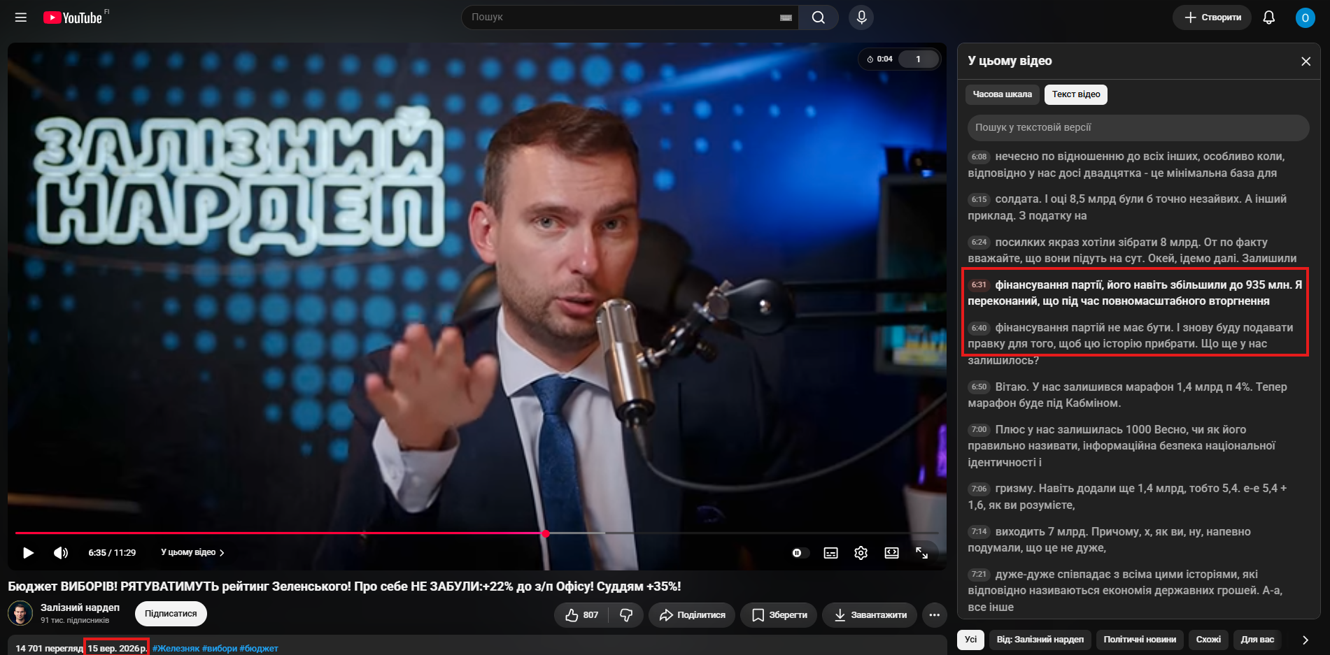Select the Політичні новини filter chip
Viewport: 1330px width, 655px height.
[x=1140, y=640]
